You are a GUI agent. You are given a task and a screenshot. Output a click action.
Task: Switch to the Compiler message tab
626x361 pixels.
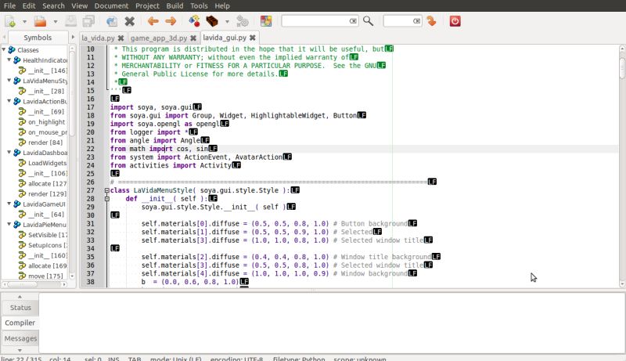click(x=20, y=323)
